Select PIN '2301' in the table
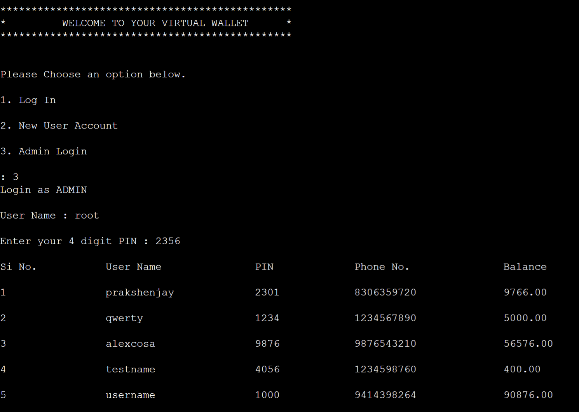579x412 pixels. 267,292
